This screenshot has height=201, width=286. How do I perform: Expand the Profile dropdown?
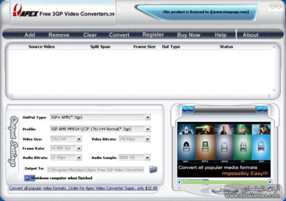148,129
